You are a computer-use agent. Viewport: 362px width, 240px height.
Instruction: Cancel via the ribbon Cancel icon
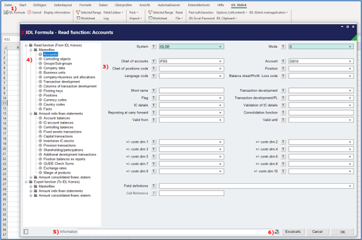tap(30, 12)
